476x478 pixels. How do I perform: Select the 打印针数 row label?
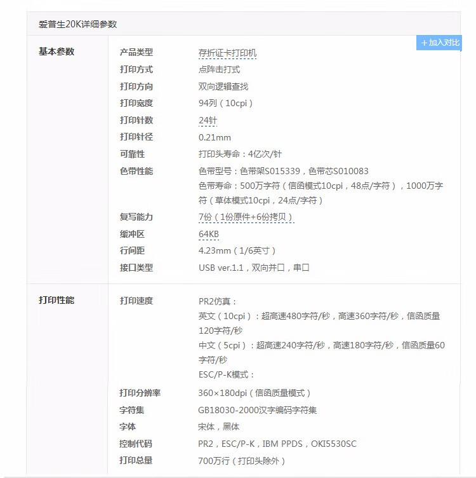136,120
